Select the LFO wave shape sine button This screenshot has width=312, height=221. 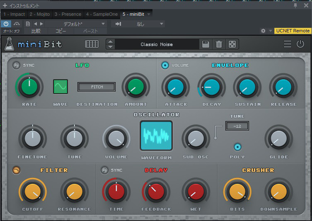(60, 87)
